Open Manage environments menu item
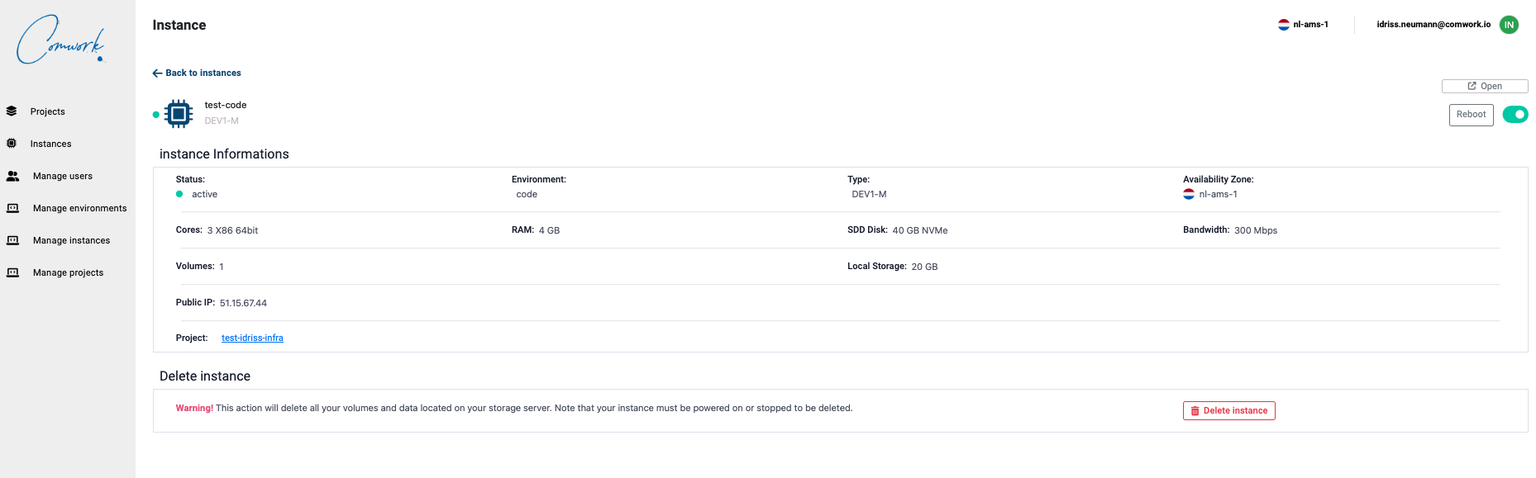Screen dimensions: 1536x478 (x=79, y=208)
